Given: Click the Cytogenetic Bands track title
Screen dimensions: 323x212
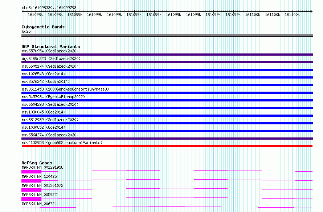Looking at the screenshot, I should [x=43, y=27].
